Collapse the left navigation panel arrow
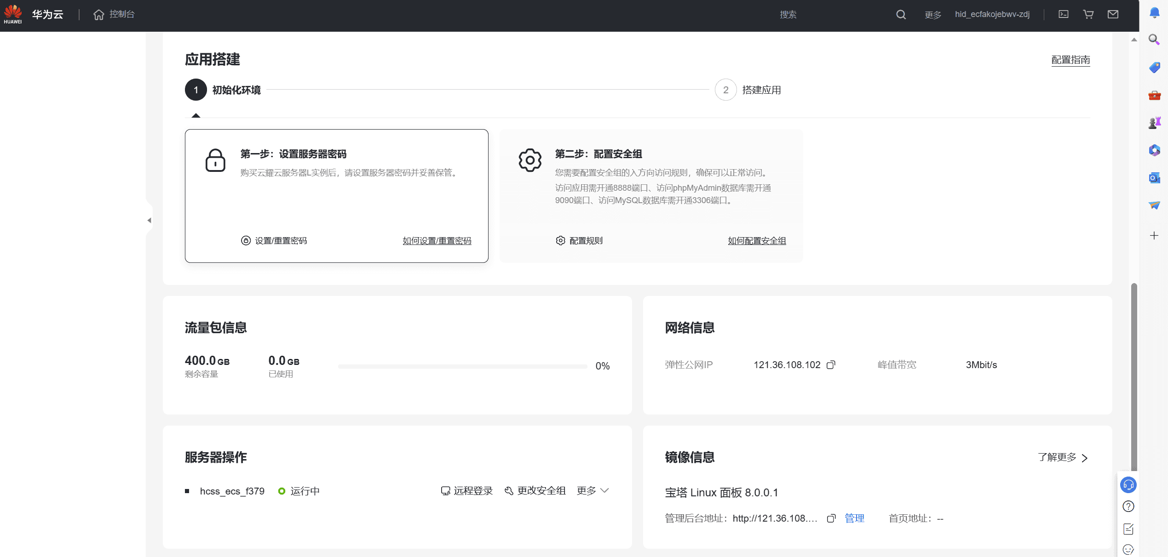Image resolution: width=1168 pixels, height=557 pixels. (x=149, y=221)
